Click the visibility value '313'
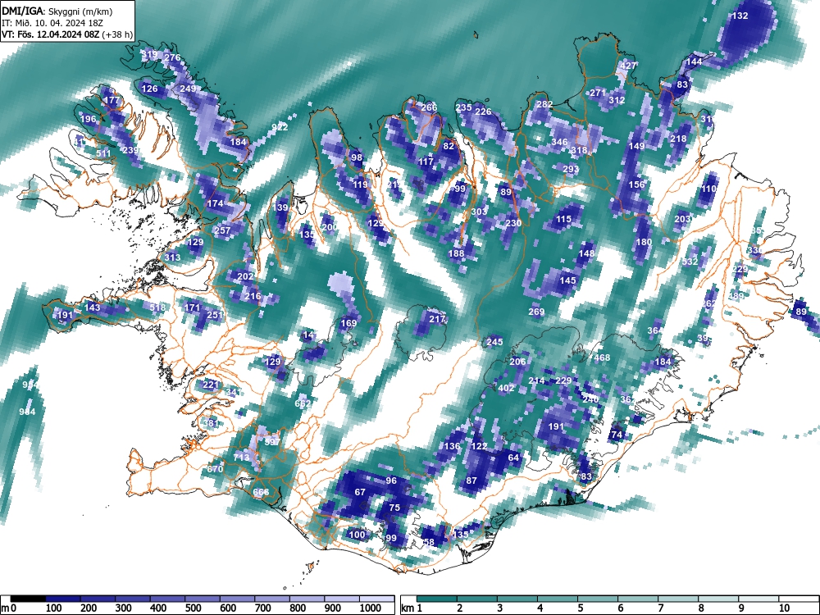 point(172,257)
